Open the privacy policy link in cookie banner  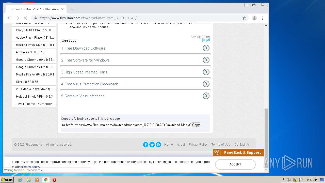click(30, 167)
